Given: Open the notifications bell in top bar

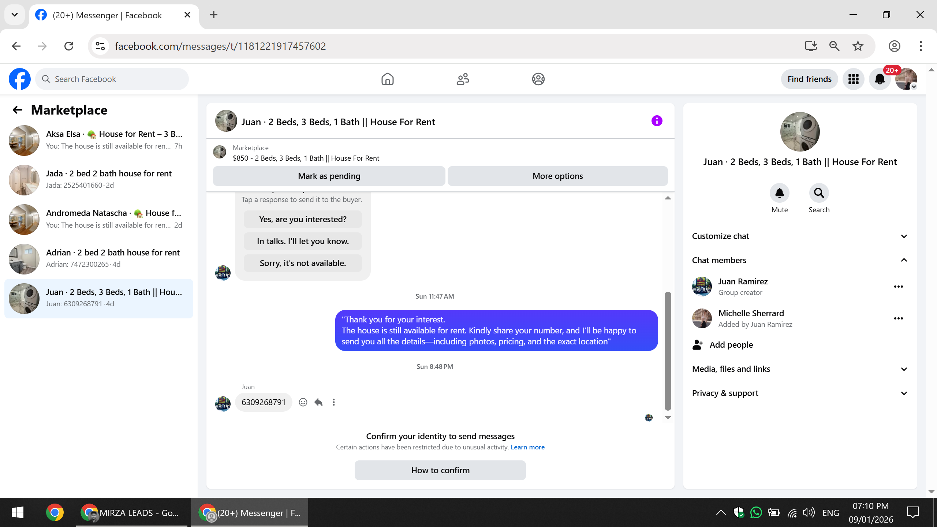Looking at the screenshot, I should click(880, 79).
